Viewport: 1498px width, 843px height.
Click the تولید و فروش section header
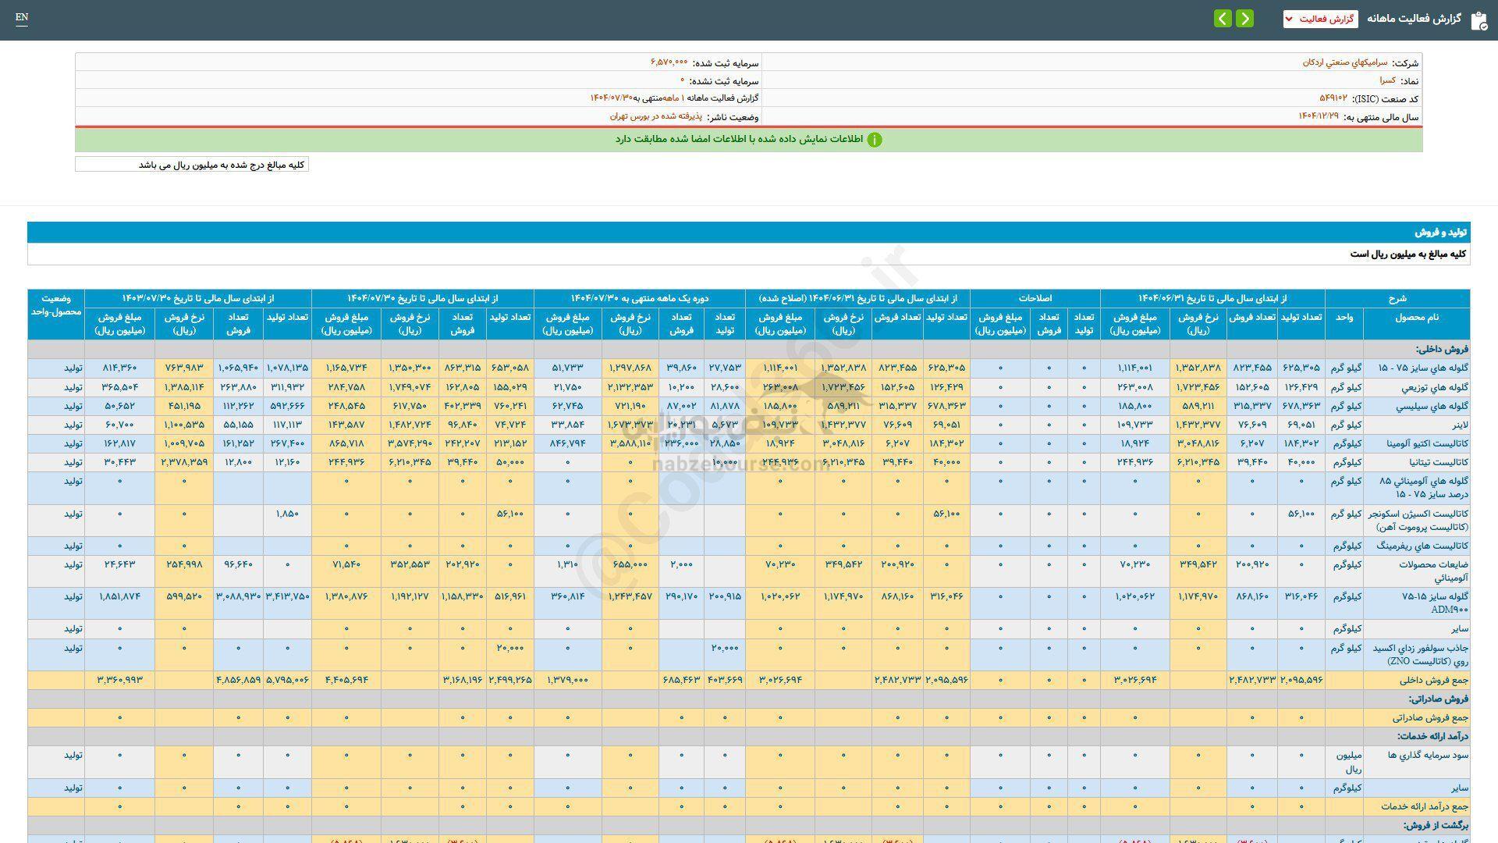point(1441,233)
